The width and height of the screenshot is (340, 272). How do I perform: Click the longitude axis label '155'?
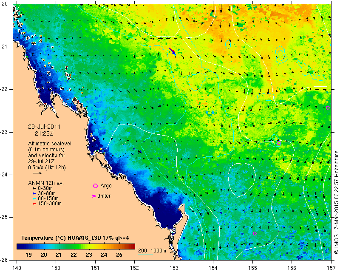(x=252, y=268)
